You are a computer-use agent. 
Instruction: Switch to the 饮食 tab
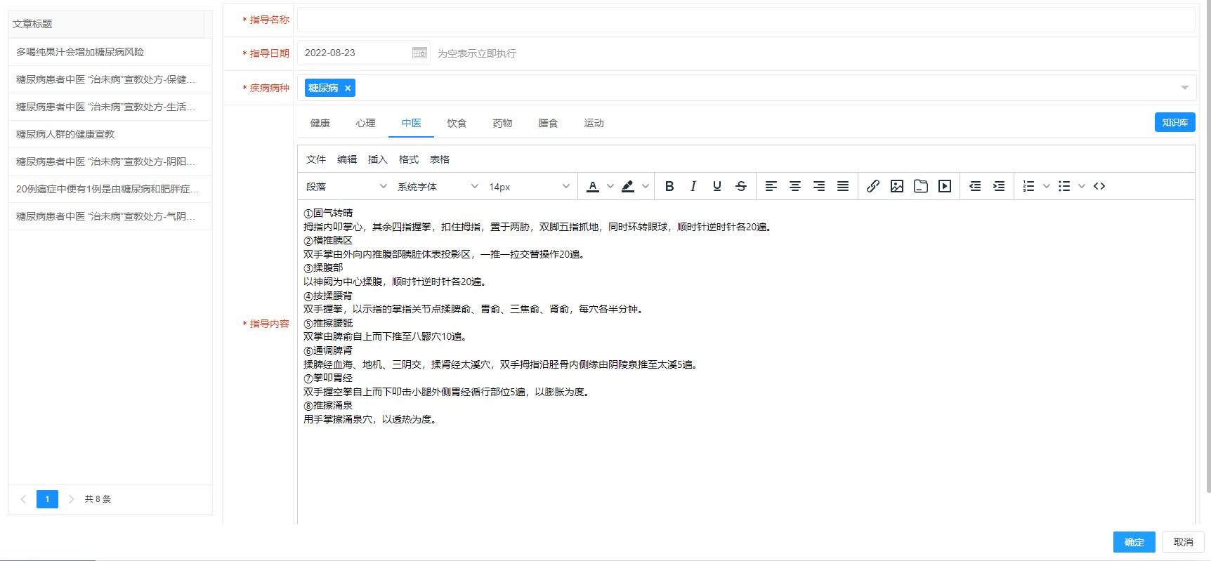457,123
